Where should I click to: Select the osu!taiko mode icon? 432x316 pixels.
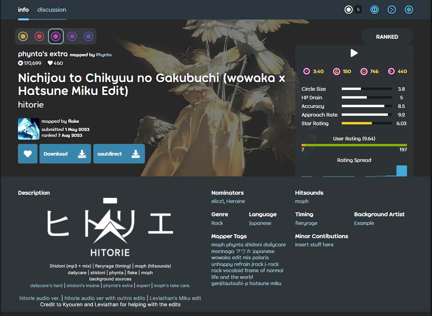(x=375, y=10)
